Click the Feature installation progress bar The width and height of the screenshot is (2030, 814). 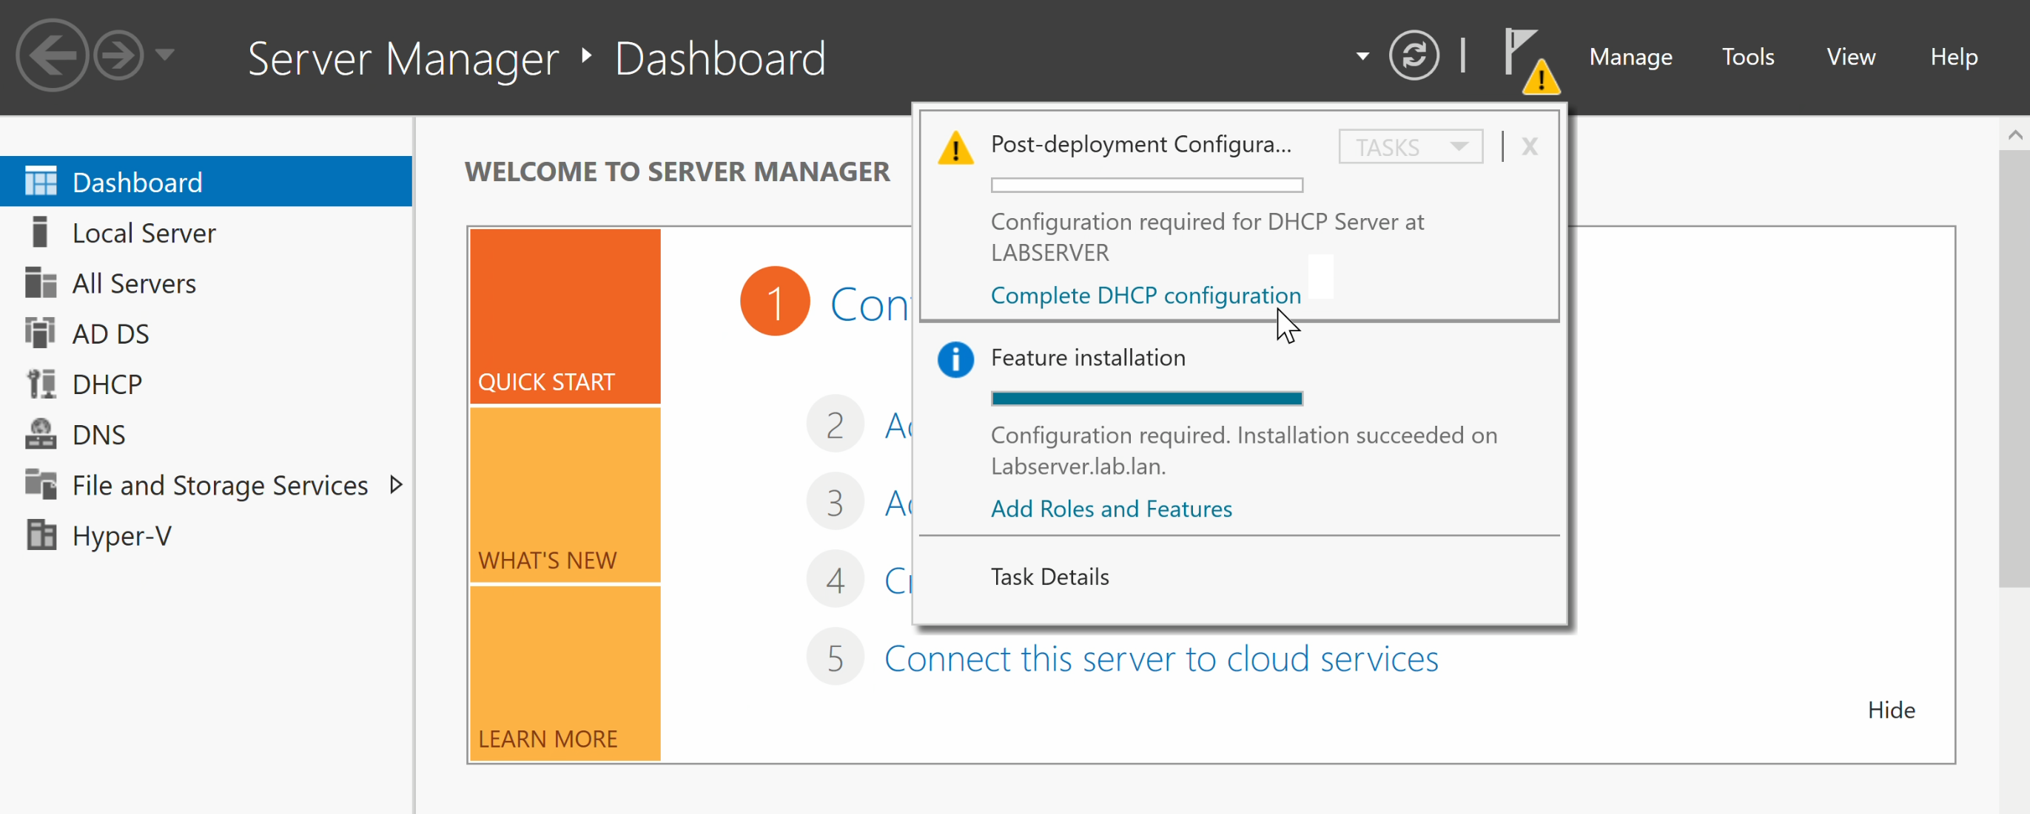click(1146, 398)
